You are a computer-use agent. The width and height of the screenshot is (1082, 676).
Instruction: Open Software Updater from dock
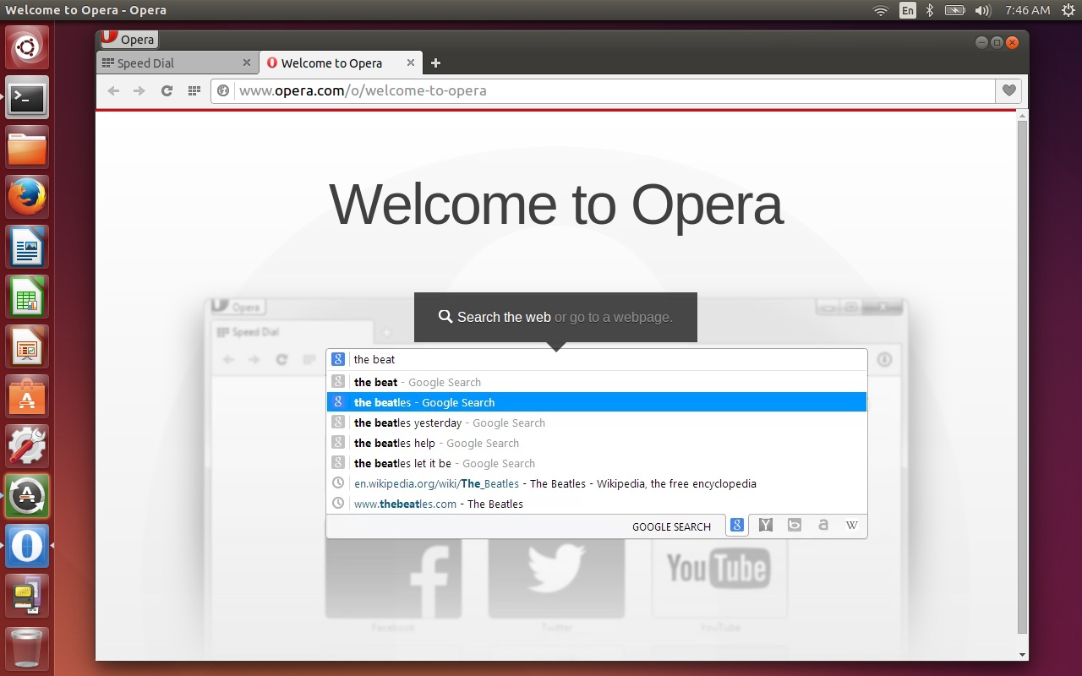click(28, 496)
